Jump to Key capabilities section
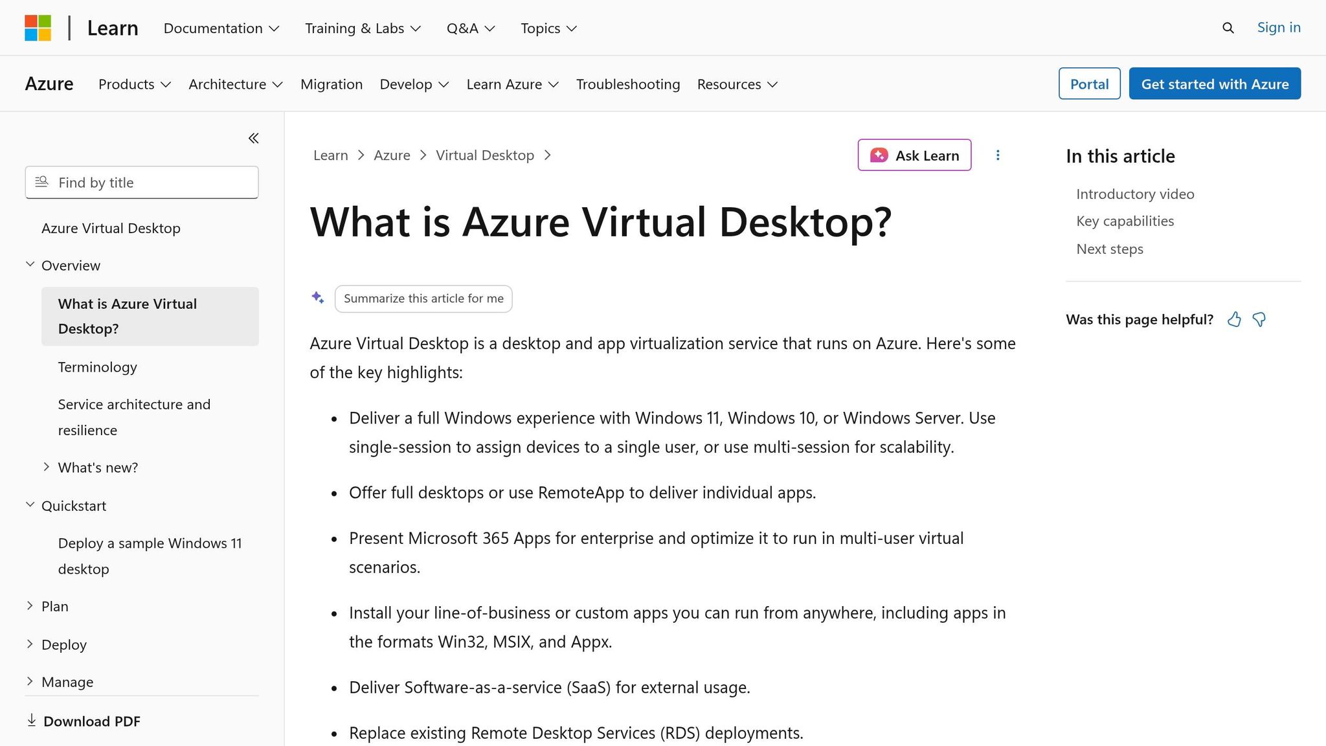Viewport: 1326px width, 746px height. (1125, 221)
